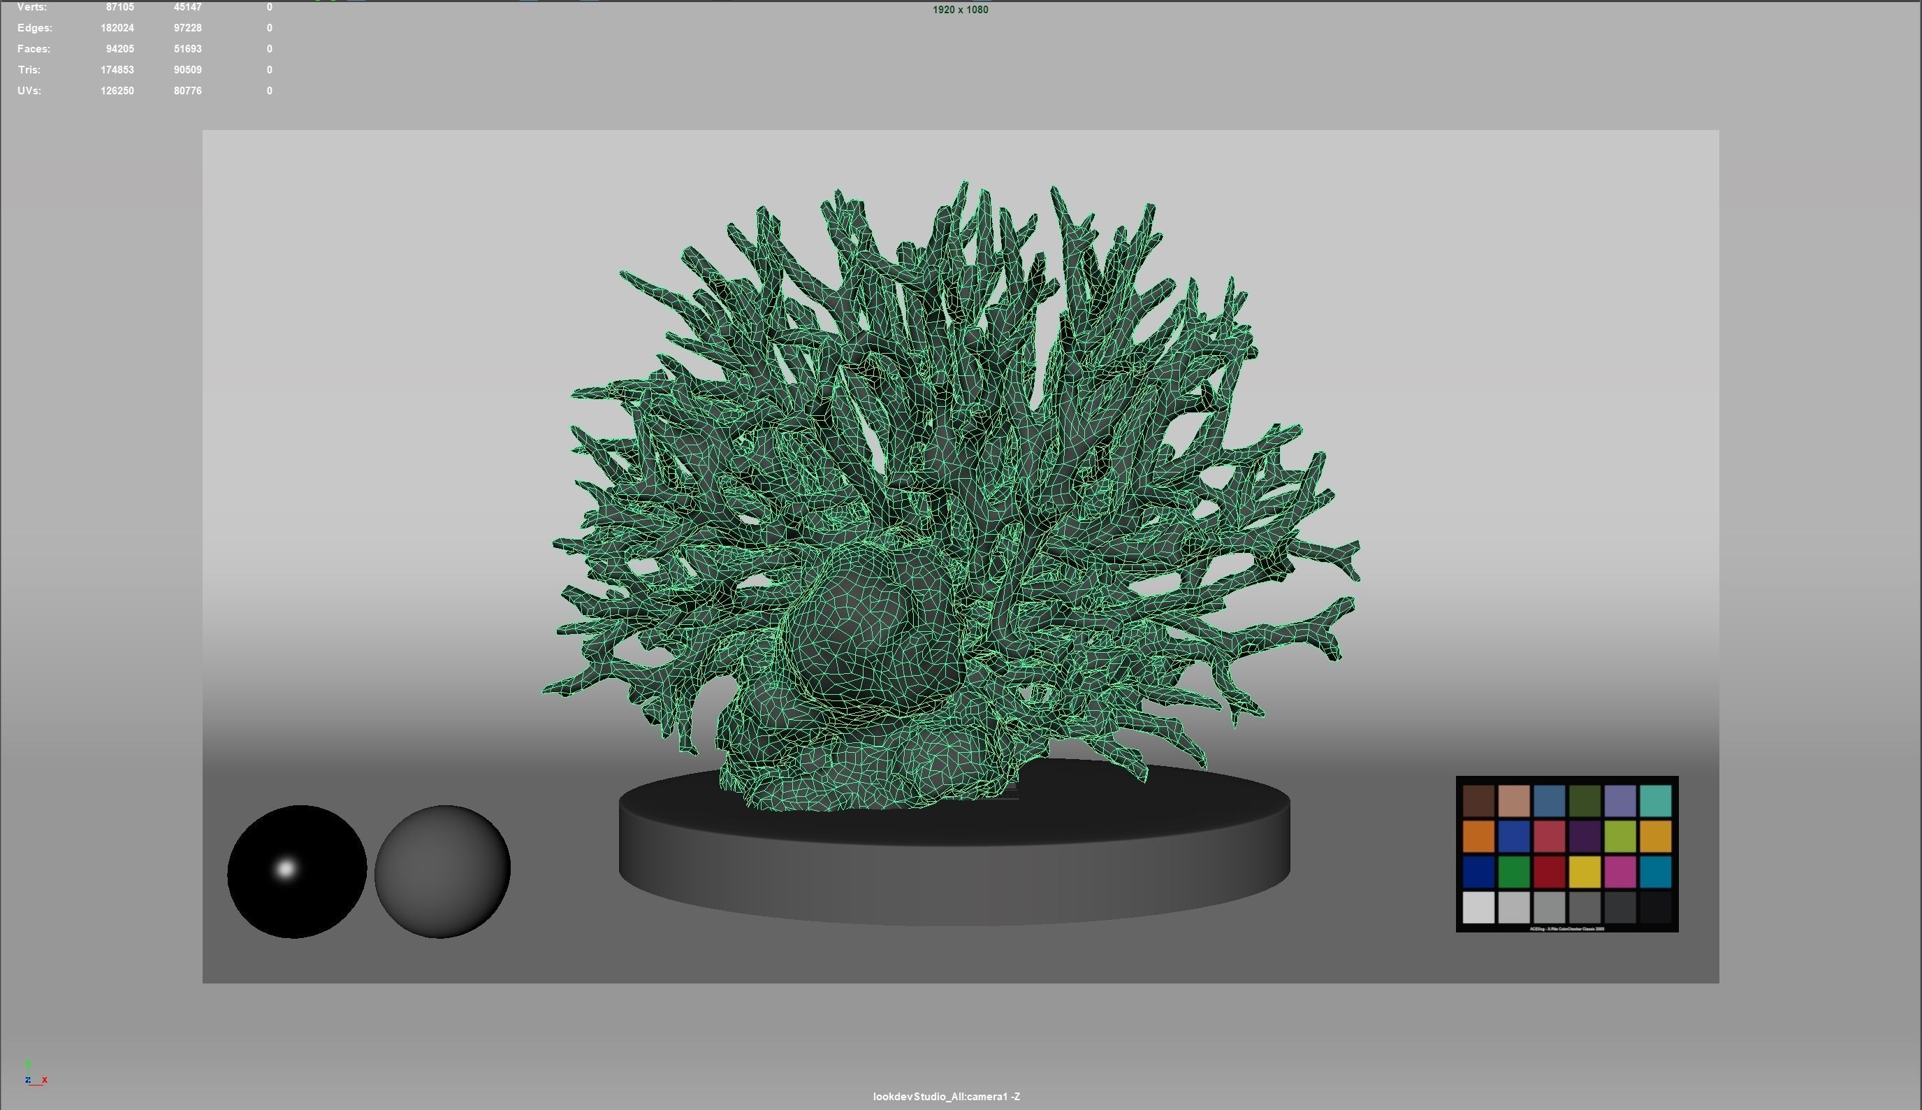The height and width of the screenshot is (1110, 1922).
Task: Pick the dark olive green foliage swatch
Action: [1585, 801]
